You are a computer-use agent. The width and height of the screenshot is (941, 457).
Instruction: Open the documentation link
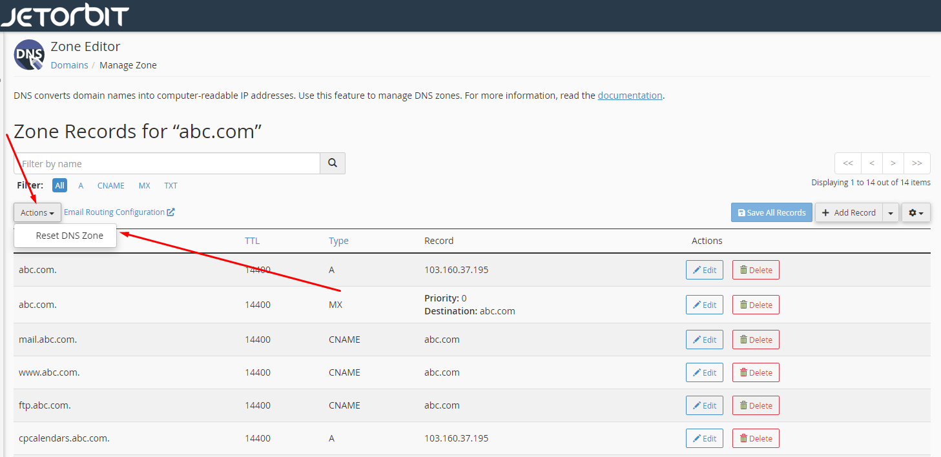pyautogui.click(x=630, y=95)
